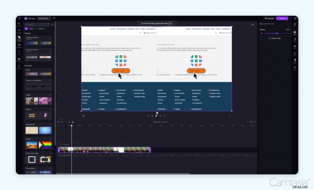Click the hamburger menu icon
The image size is (314, 190).
coord(19,18)
